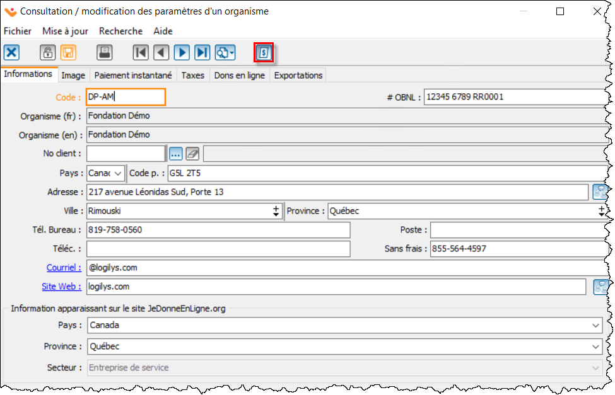Click the Site Web link label
The width and height of the screenshot is (615, 395).
coord(61,287)
